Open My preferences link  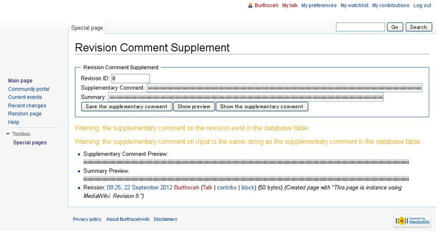tap(319, 5)
